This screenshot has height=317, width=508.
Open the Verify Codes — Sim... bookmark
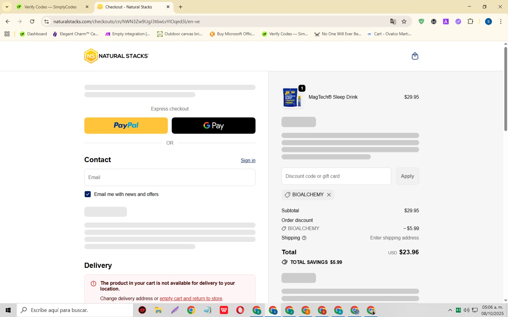[285, 34]
